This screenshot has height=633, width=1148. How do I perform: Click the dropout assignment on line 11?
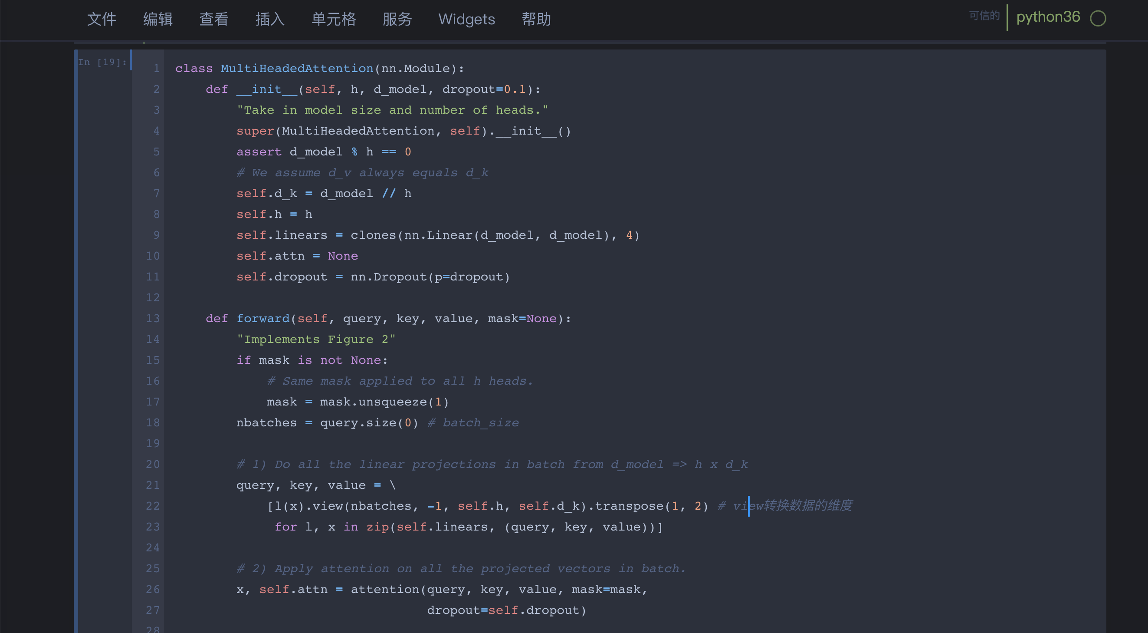(373, 277)
